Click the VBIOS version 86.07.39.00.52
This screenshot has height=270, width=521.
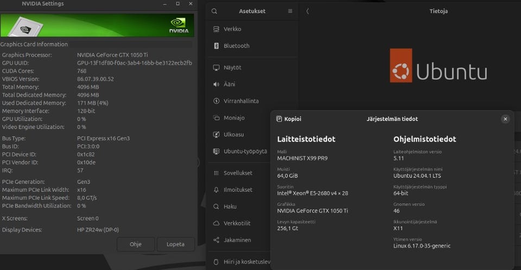tap(96, 79)
